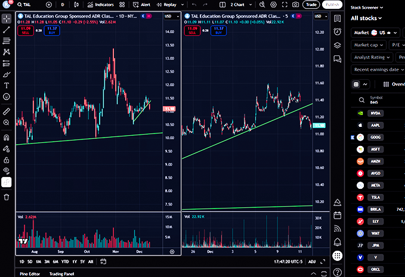Open the alerts bell panel
The width and height of the screenshot is (405, 277).
337,241
